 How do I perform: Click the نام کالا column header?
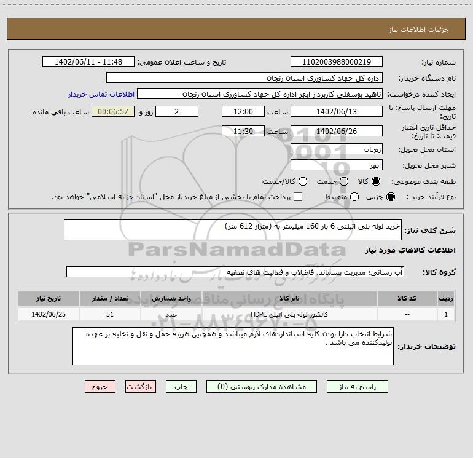pos(289,299)
